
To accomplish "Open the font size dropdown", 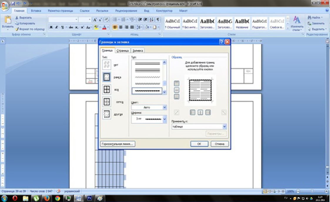I will click(x=90, y=20).
